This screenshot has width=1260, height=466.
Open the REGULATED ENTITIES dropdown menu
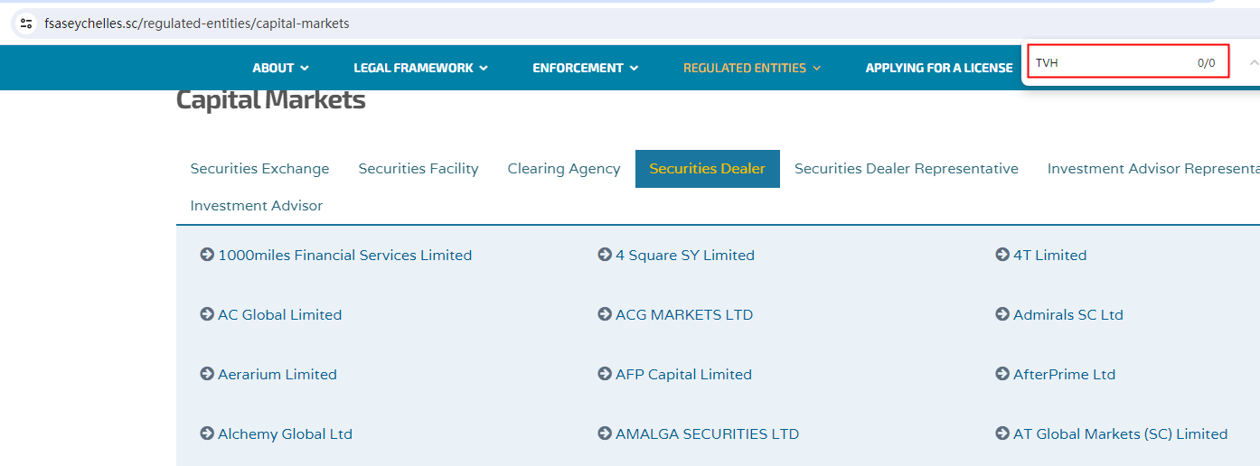[x=752, y=68]
